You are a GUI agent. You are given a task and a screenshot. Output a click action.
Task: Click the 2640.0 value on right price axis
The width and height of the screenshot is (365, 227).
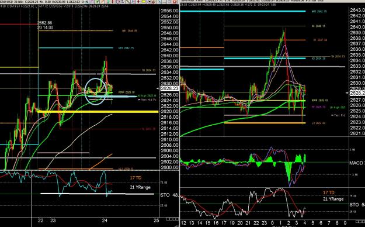(x=357, y=27)
